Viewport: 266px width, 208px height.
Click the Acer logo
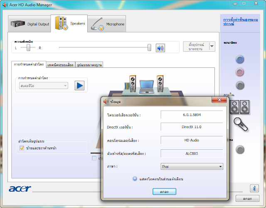pyautogui.click(x=20, y=188)
